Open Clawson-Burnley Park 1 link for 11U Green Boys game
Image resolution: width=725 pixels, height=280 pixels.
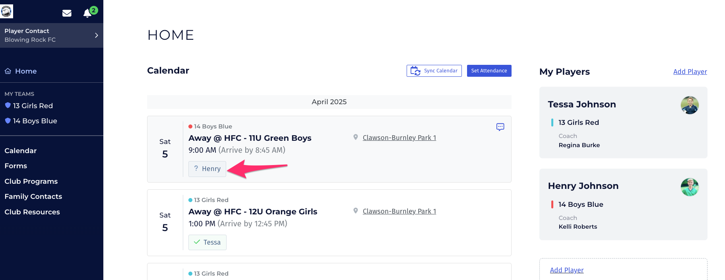[x=399, y=138]
